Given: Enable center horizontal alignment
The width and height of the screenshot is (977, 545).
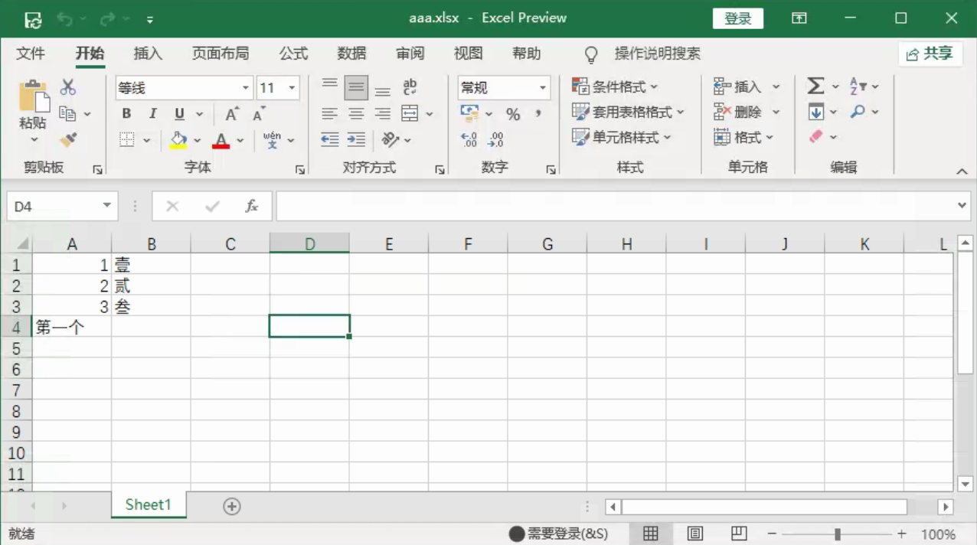Looking at the screenshot, I should (356, 114).
